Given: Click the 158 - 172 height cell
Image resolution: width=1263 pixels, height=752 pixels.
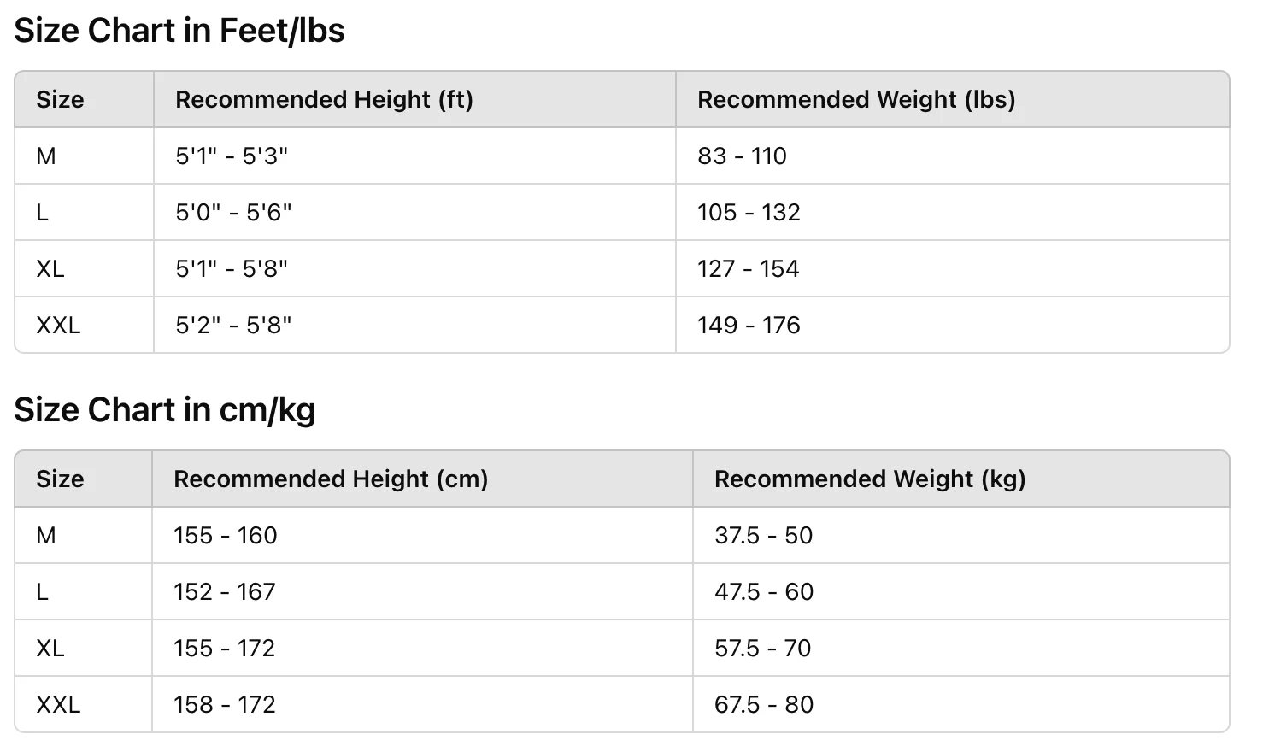Looking at the screenshot, I should coord(225,705).
